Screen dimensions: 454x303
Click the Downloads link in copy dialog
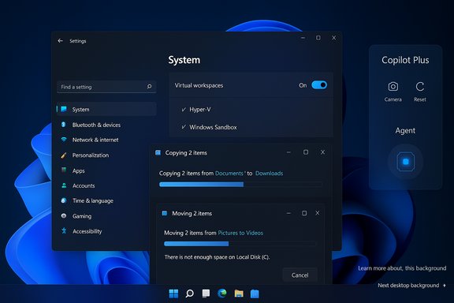pos(269,173)
